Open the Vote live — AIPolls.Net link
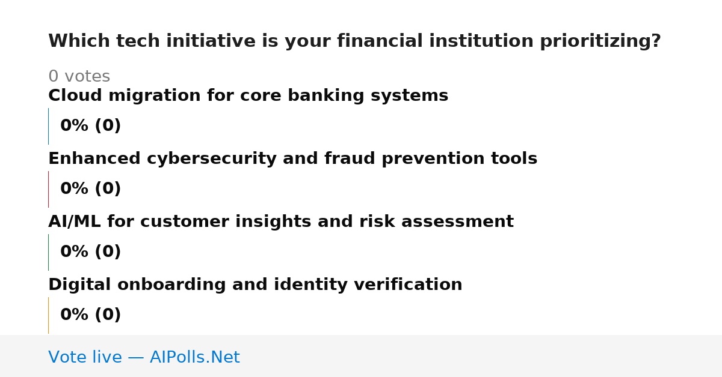 click(x=144, y=358)
